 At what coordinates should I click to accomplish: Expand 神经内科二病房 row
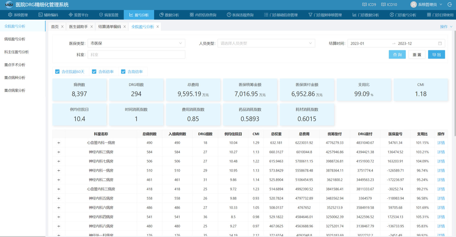pyautogui.click(x=59, y=180)
